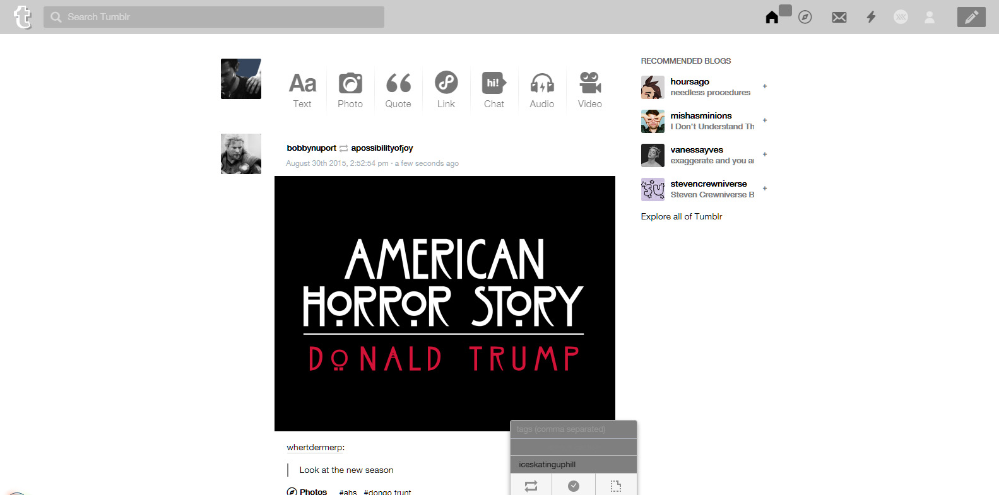Follow vanessayves with the plus button
The height and width of the screenshot is (495, 999).
click(765, 154)
